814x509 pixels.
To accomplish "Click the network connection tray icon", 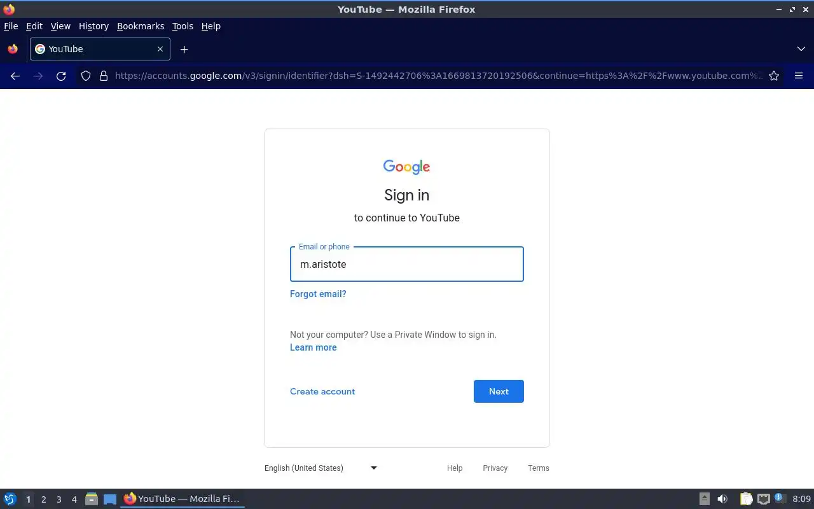I will 763,499.
